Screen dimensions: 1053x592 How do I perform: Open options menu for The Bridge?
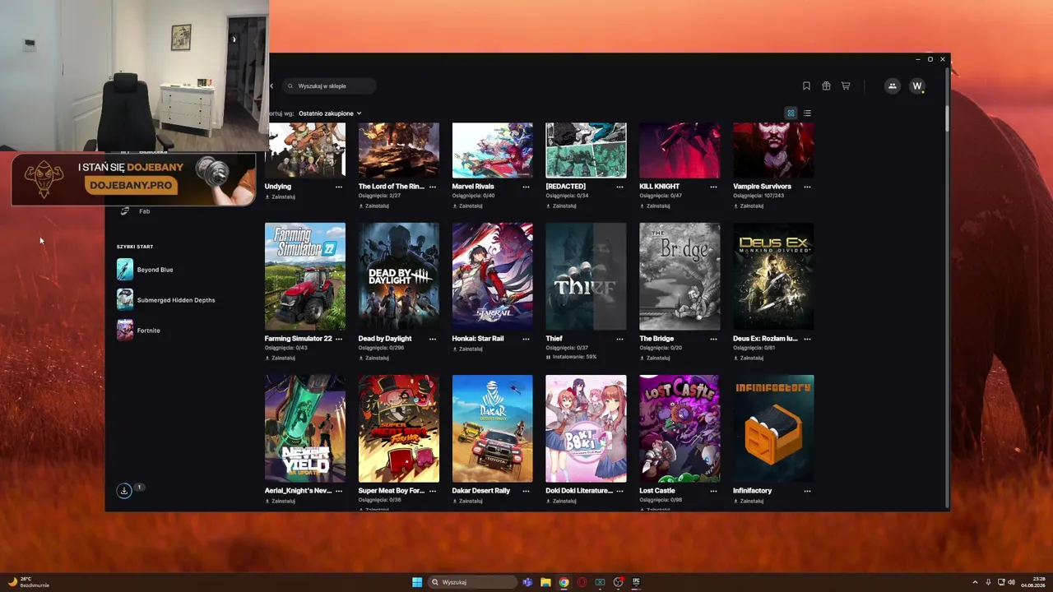713,339
